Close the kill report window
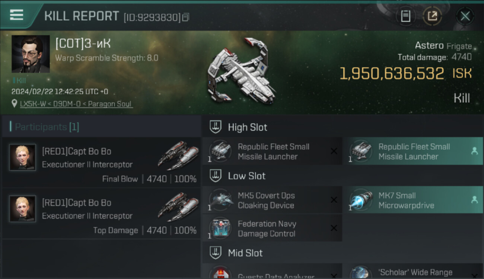Image resolution: width=484 pixels, height=279 pixels. coord(465,16)
